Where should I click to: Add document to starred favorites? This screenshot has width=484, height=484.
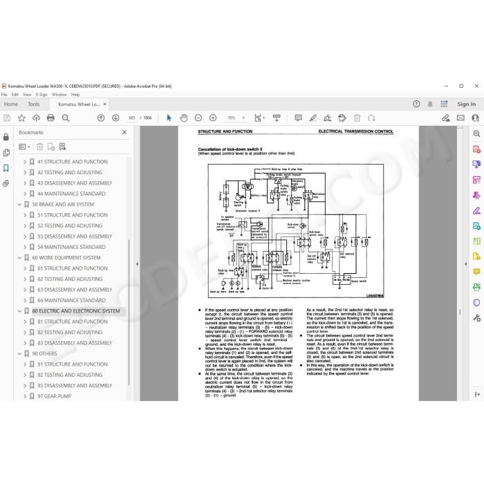21,118
